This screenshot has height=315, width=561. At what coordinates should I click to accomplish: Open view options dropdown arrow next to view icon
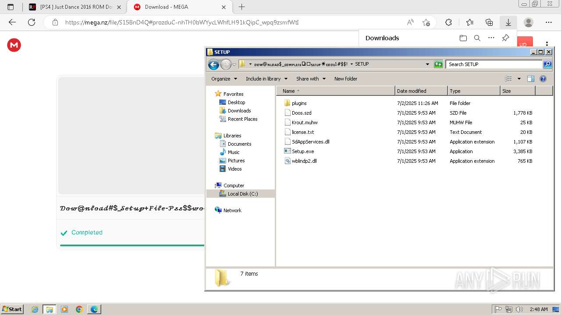pyautogui.click(x=519, y=79)
